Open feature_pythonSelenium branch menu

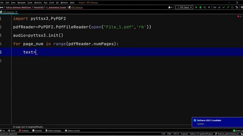pyautogui.click(x=227, y=134)
